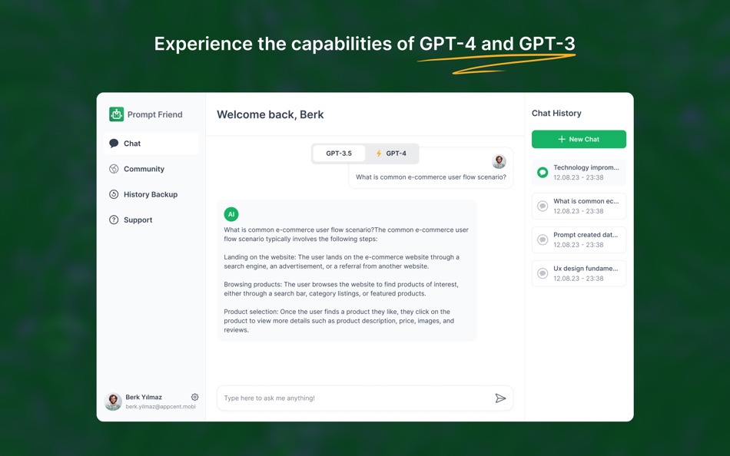This screenshot has width=730, height=456.
Task: Click bubble icon of Prompt created dat... chat
Action: 543,240
